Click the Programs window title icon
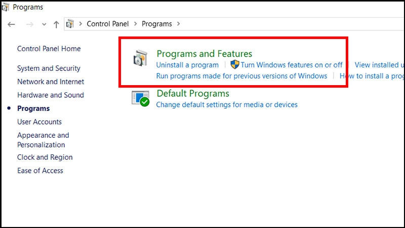Image resolution: width=405 pixels, height=228 pixels. 6,7
